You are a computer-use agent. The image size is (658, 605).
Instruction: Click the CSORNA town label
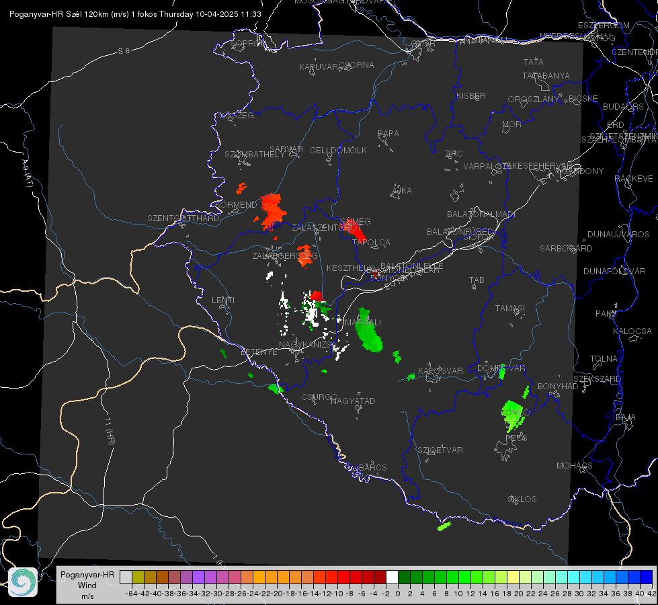point(357,65)
